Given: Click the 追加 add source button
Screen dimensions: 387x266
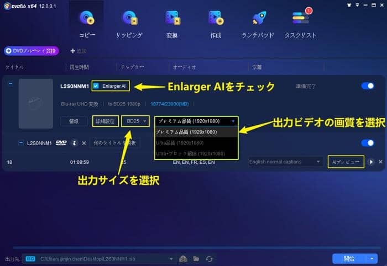Looking at the screenshot, I should pyautogui.click(x=79, y=51).
